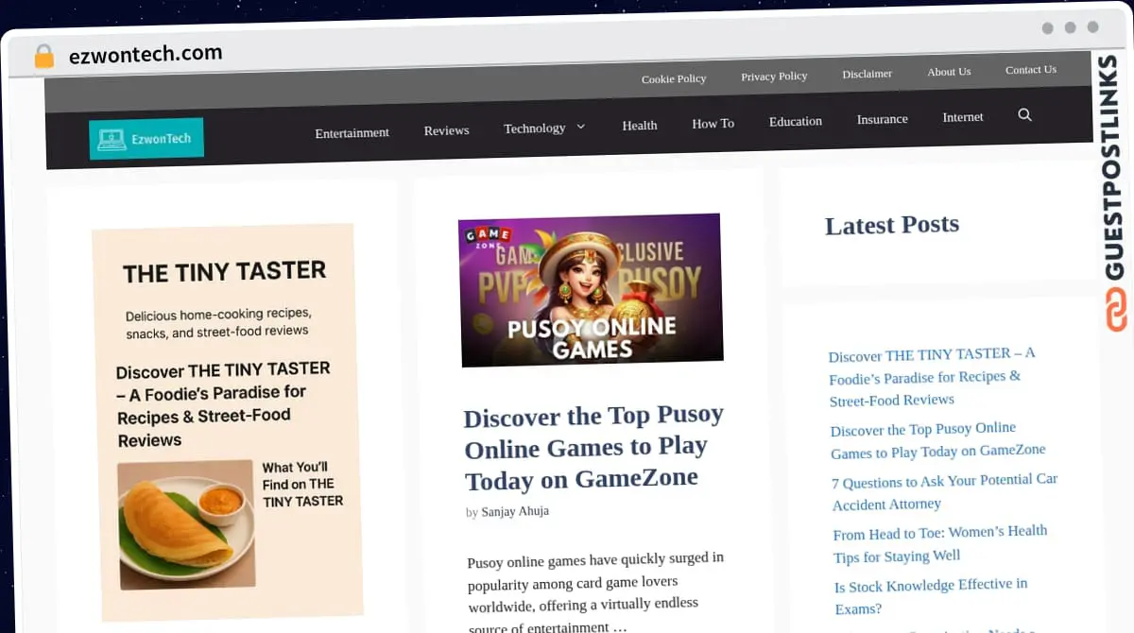This screenshot has width=1134, height=633.
Task: Click the Pusoy Online Games thumbnail
Action: 591,290
